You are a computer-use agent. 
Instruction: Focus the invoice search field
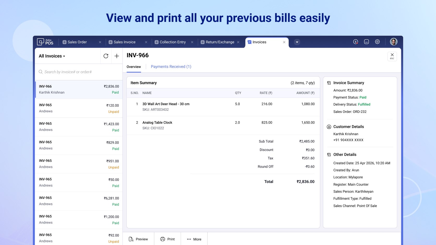79,72
